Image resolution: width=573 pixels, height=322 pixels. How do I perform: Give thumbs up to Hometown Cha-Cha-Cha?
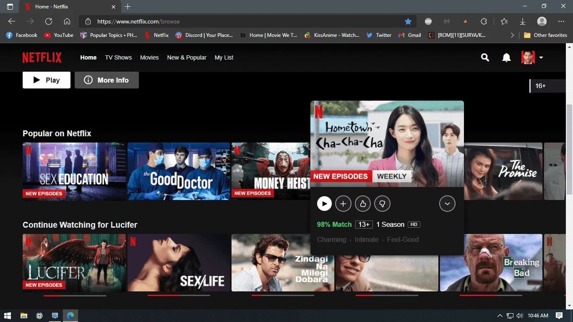(363, 204)
